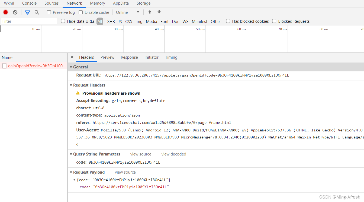Collapse the General section

pyautogui.click(x=71, y=67)
